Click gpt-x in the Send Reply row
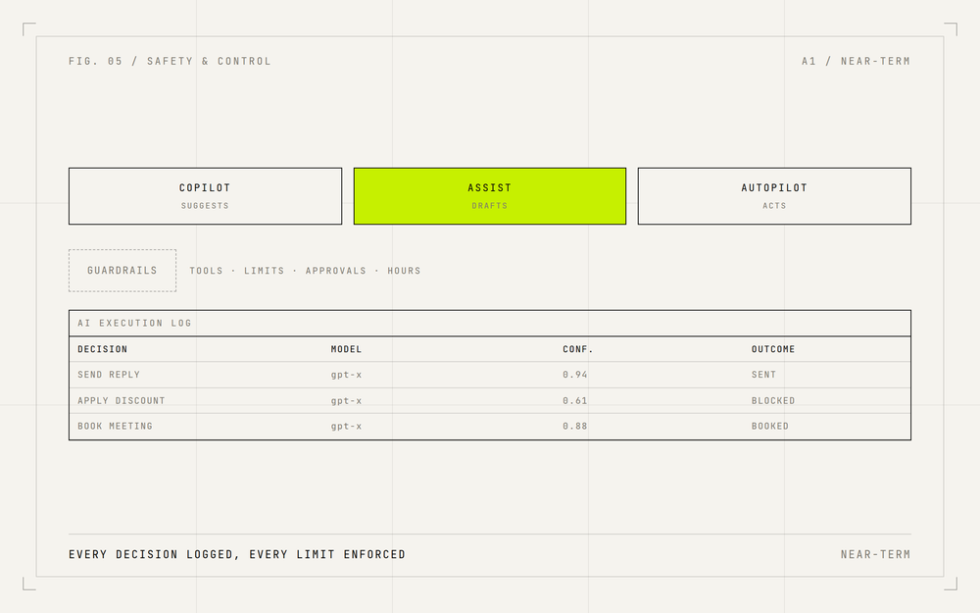 tap(346, 375)
